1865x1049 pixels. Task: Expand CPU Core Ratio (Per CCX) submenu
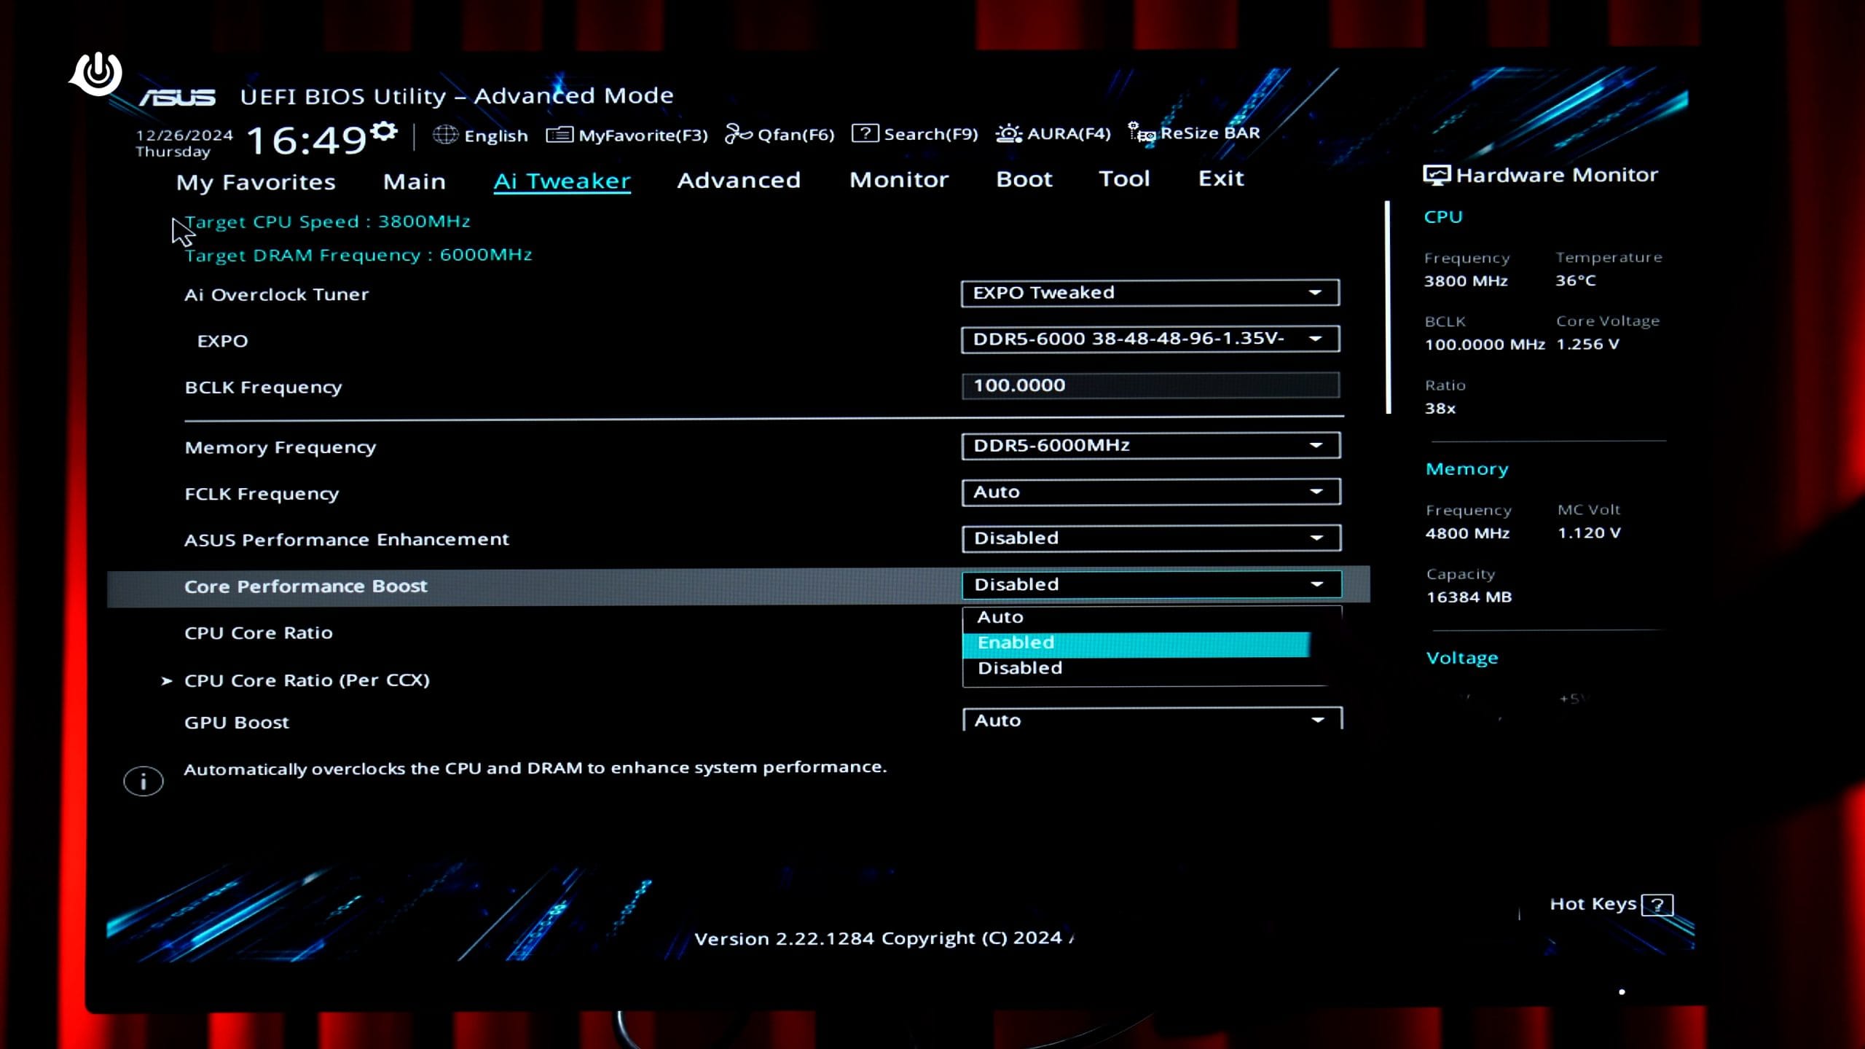coord(306,680)
